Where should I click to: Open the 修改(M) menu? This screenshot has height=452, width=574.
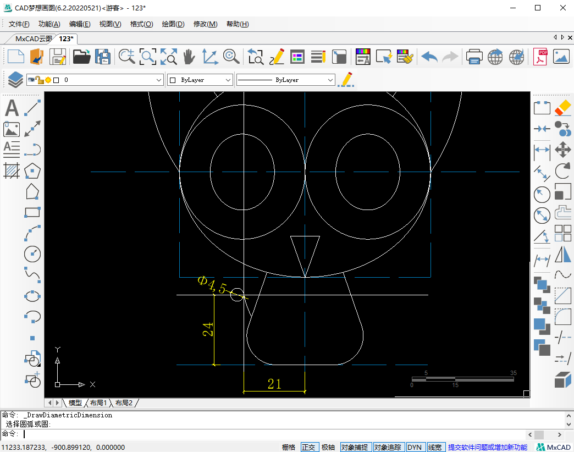click(x=206, y=24)
